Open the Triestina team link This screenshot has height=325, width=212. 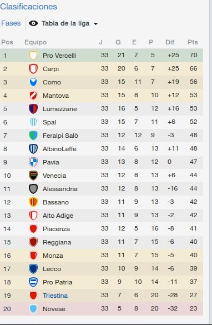[x=55, y=296]
